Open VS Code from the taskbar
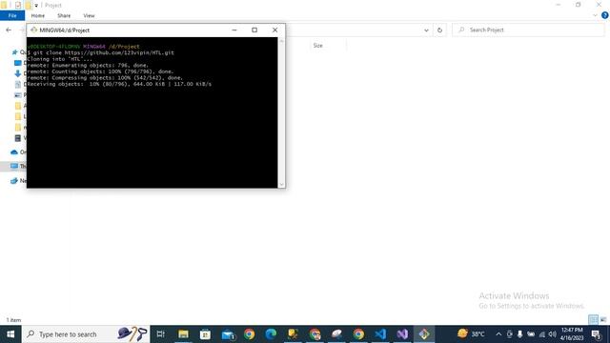610x343 pixels. 380,334
